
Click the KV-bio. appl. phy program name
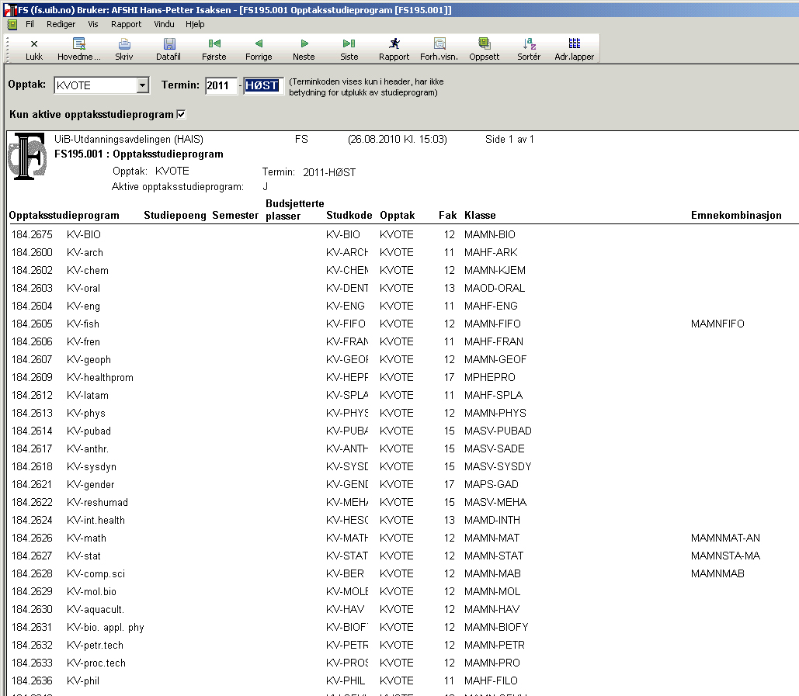pos(106,627)
